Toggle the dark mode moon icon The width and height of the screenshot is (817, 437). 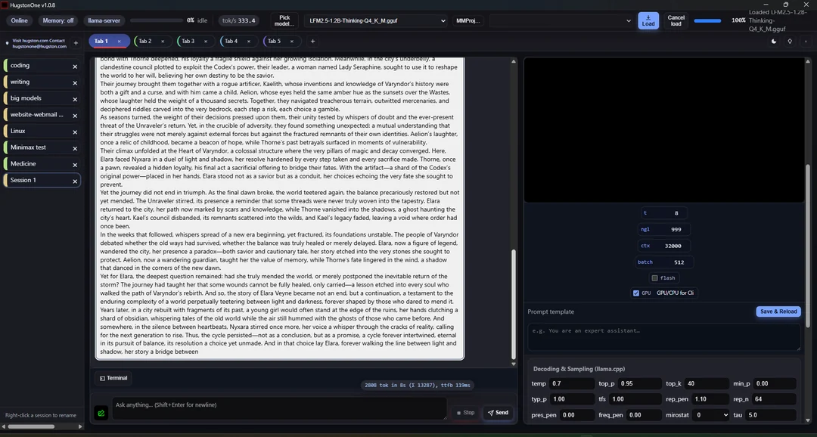[x=774, y=41]
